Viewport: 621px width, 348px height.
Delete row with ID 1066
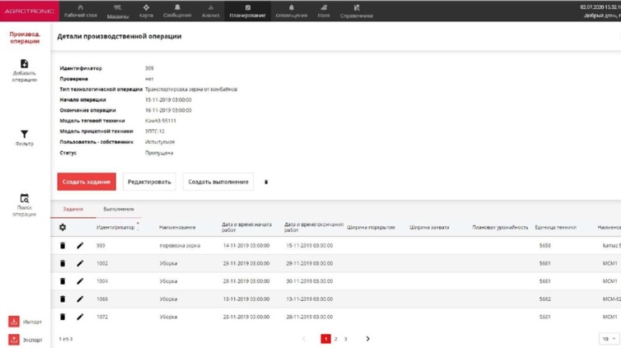[63, 299]
